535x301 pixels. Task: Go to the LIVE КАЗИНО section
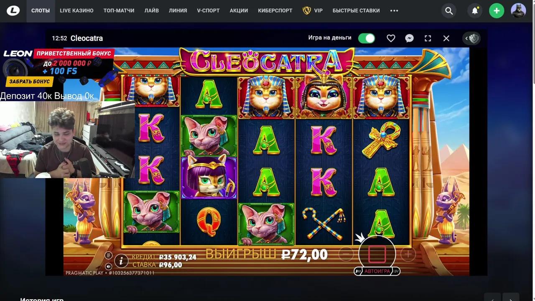click(x=76, y=11)
